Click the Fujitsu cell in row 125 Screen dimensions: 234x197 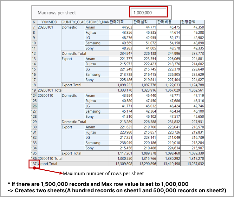click(x=97, y=101)
